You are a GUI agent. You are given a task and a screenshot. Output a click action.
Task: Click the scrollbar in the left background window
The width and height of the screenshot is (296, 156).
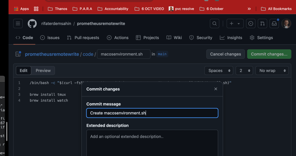click(7, 131)
